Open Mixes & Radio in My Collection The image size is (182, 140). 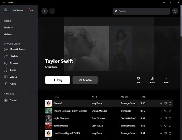coord(17,49)
